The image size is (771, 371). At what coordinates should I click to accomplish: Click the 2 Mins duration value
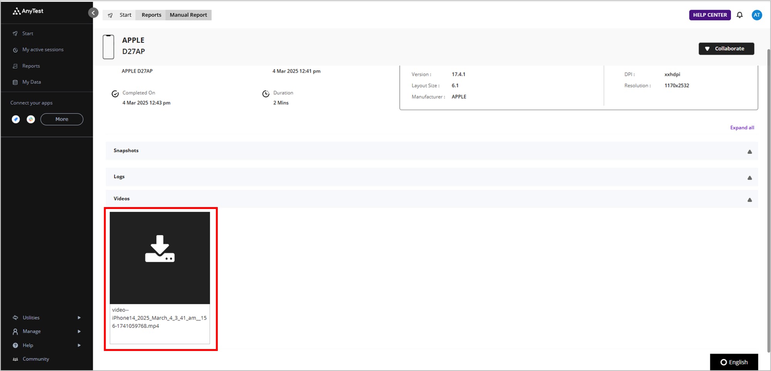tap(281, 103)
